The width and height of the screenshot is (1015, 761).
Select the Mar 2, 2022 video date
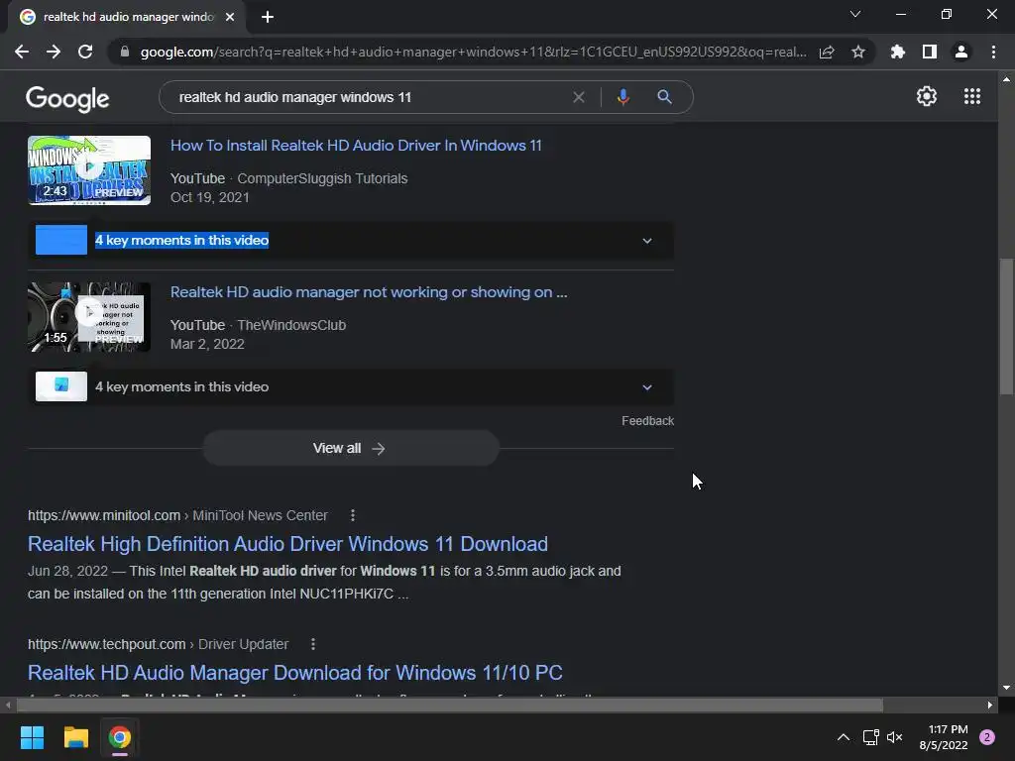pos(207,344)
